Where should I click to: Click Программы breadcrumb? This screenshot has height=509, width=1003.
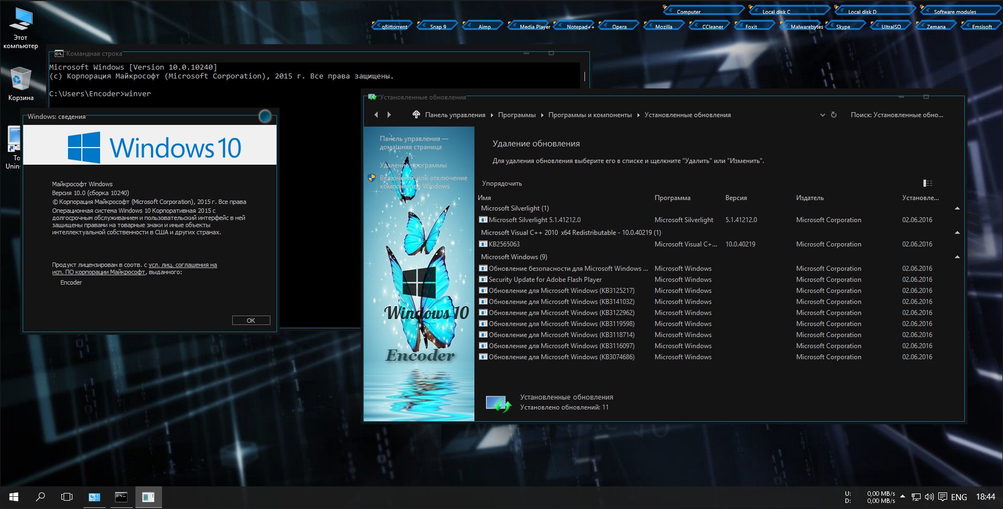(x=516, y=115)
